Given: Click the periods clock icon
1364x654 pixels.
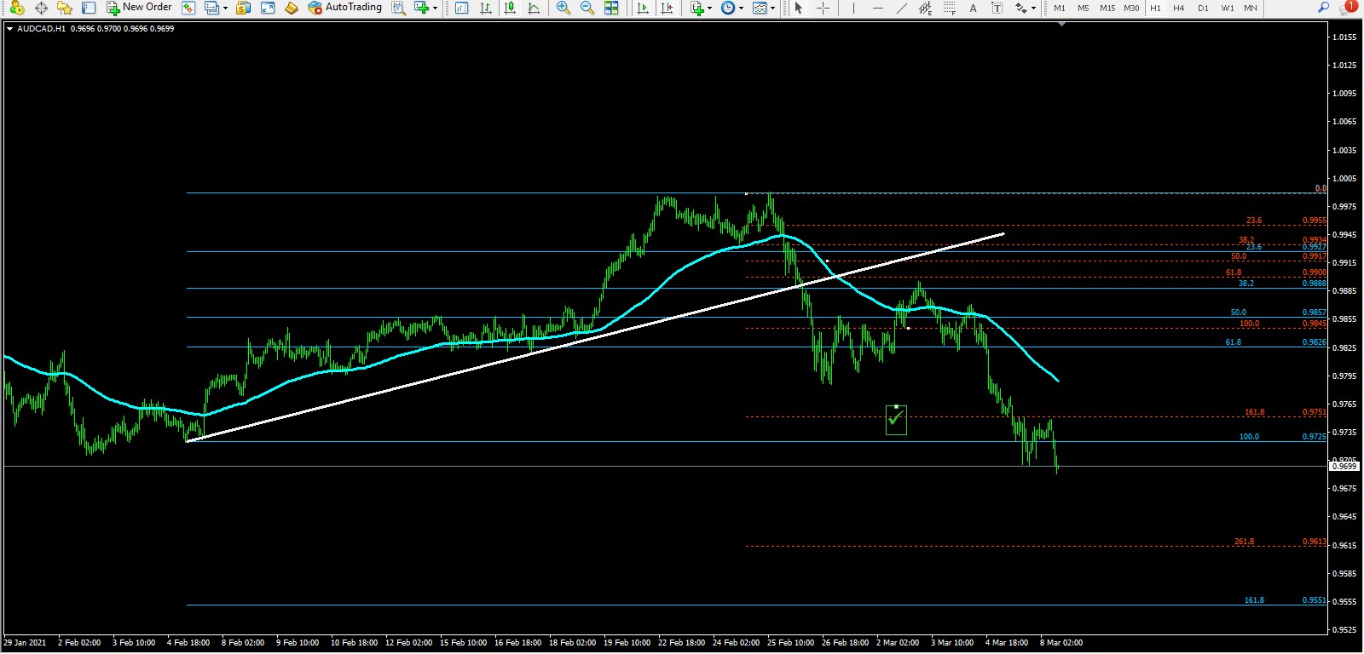Looking at the screenshot, I should coord(727,8).
